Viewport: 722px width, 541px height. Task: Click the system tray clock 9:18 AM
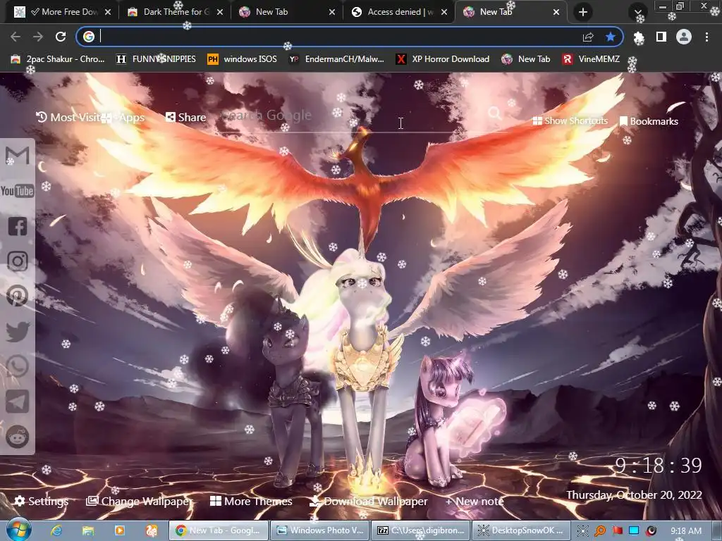click(685, 531)
